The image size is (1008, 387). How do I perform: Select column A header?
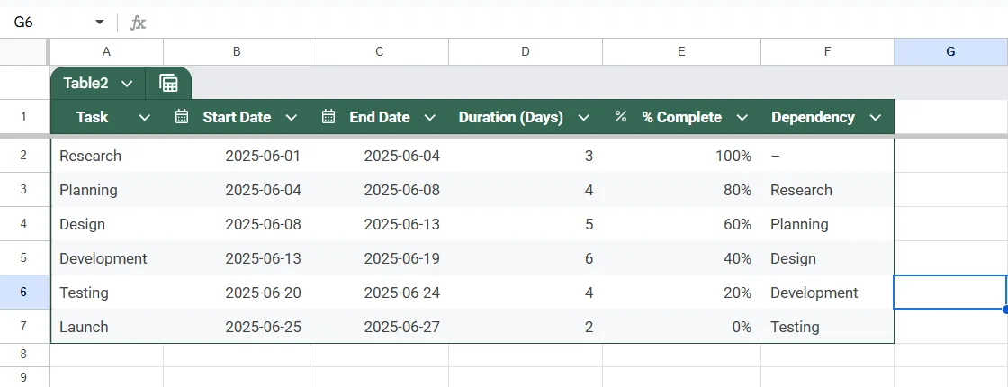point(107,52)
